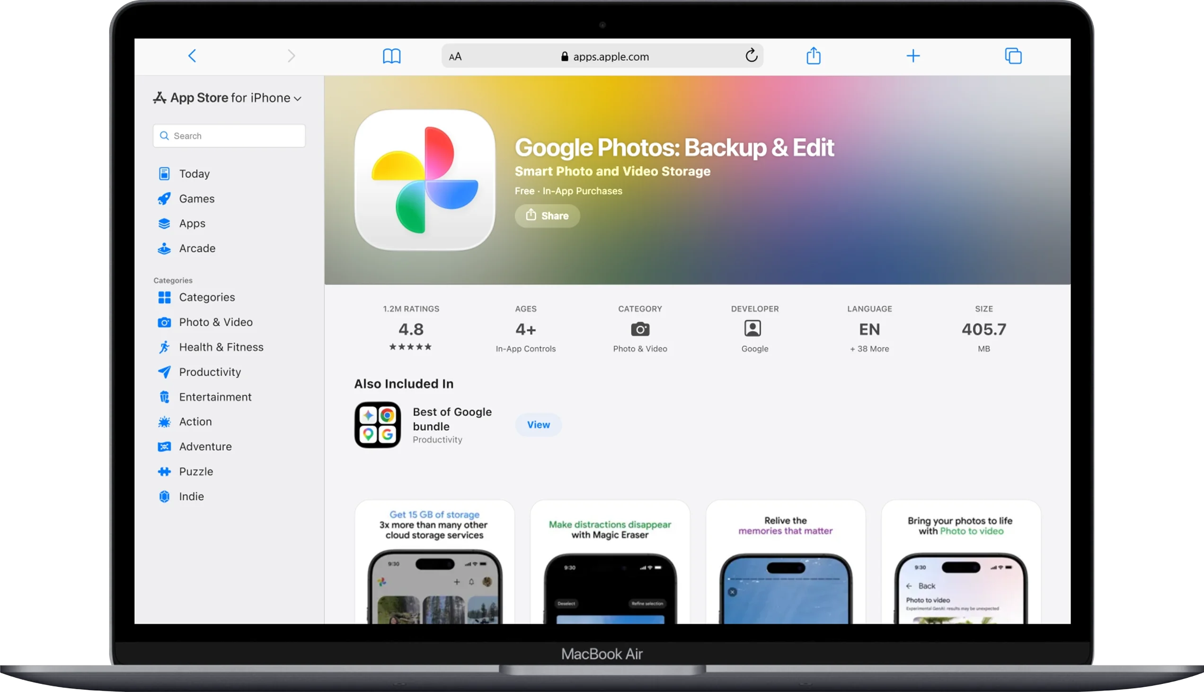This screenshot has width=1204, height=692.
Task: Click the Free · In-App Purchases text
Action: click(x=568, y=191)
